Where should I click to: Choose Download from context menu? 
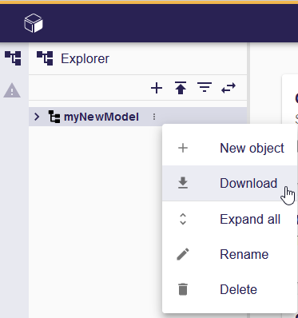[x=229, y=183]
